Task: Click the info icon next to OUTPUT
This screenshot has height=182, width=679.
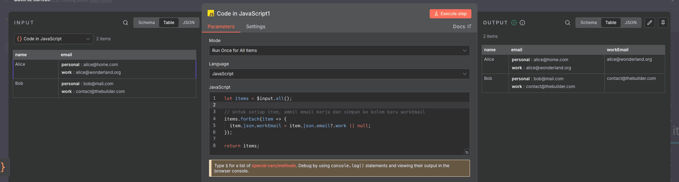Action: click(522, 23)
